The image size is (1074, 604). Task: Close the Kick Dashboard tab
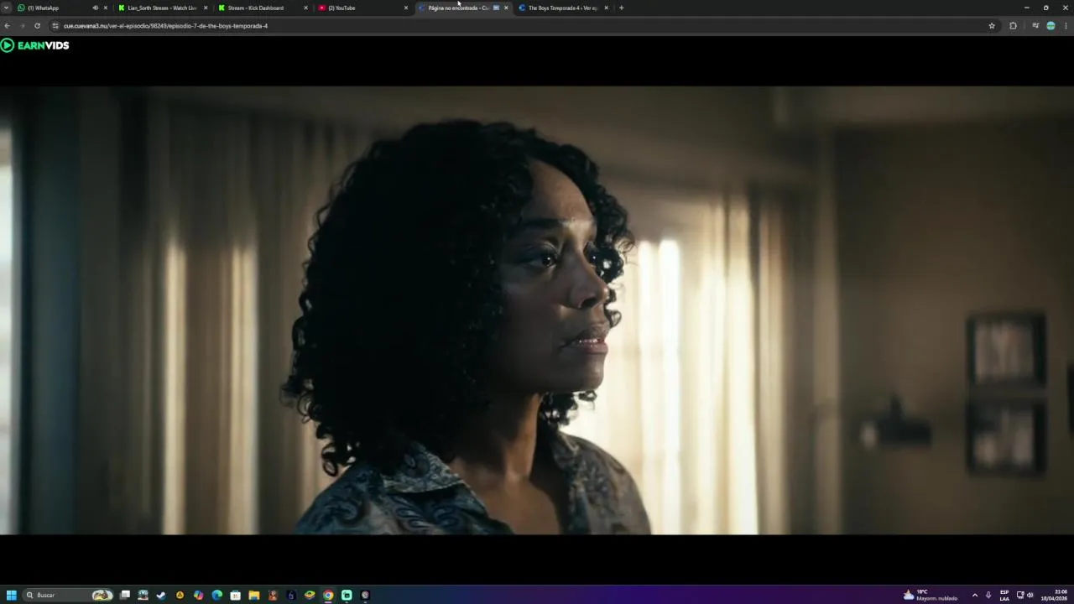(x=305, y=8)
